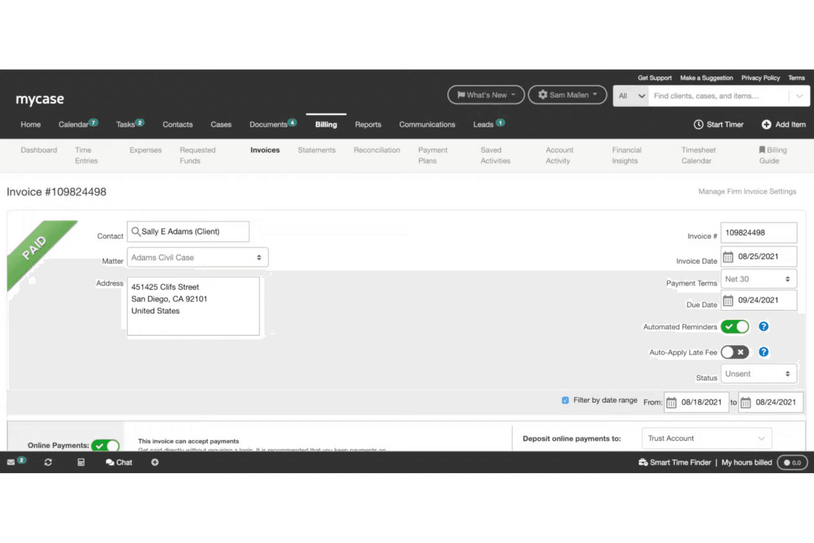Open the Sam Mallen user menu
The height and width of the screenshot is (543, 814).
[568, 95]
